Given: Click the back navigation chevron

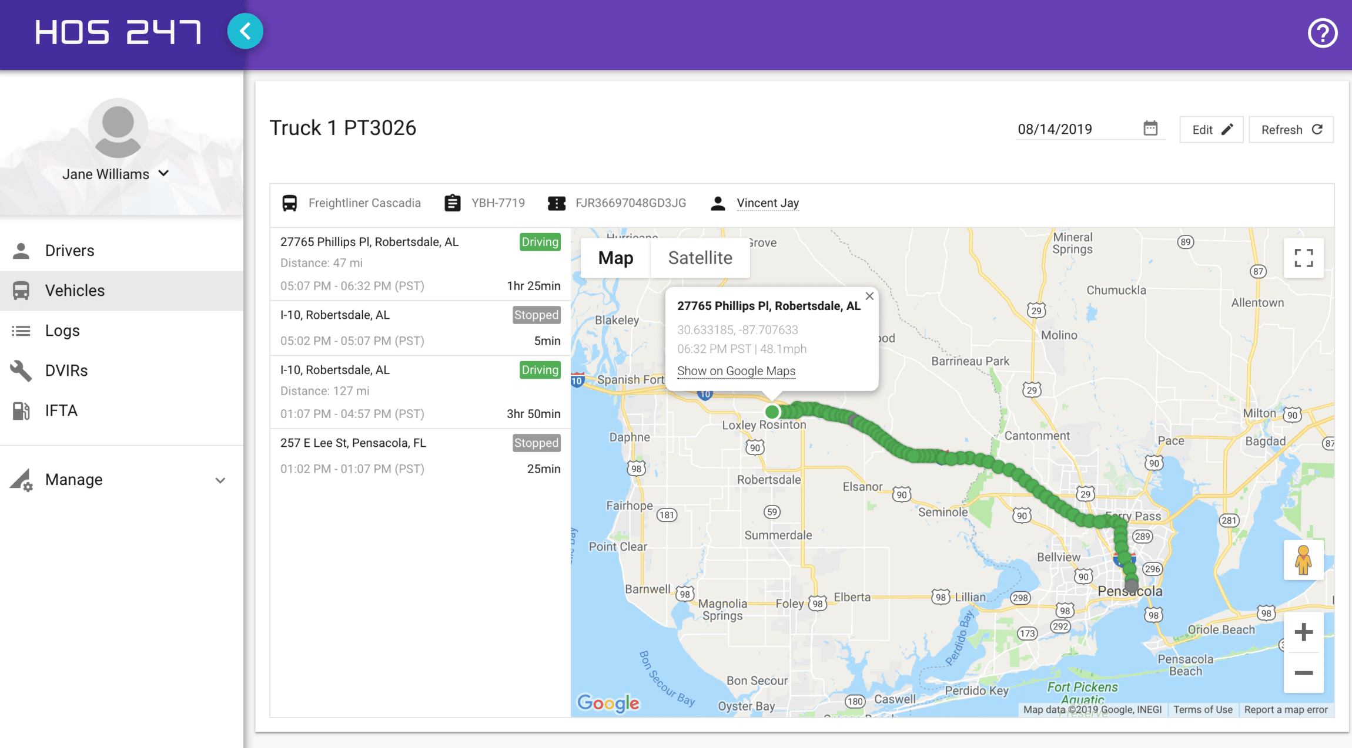Looking at the screenshot, I should coord(245,31).
